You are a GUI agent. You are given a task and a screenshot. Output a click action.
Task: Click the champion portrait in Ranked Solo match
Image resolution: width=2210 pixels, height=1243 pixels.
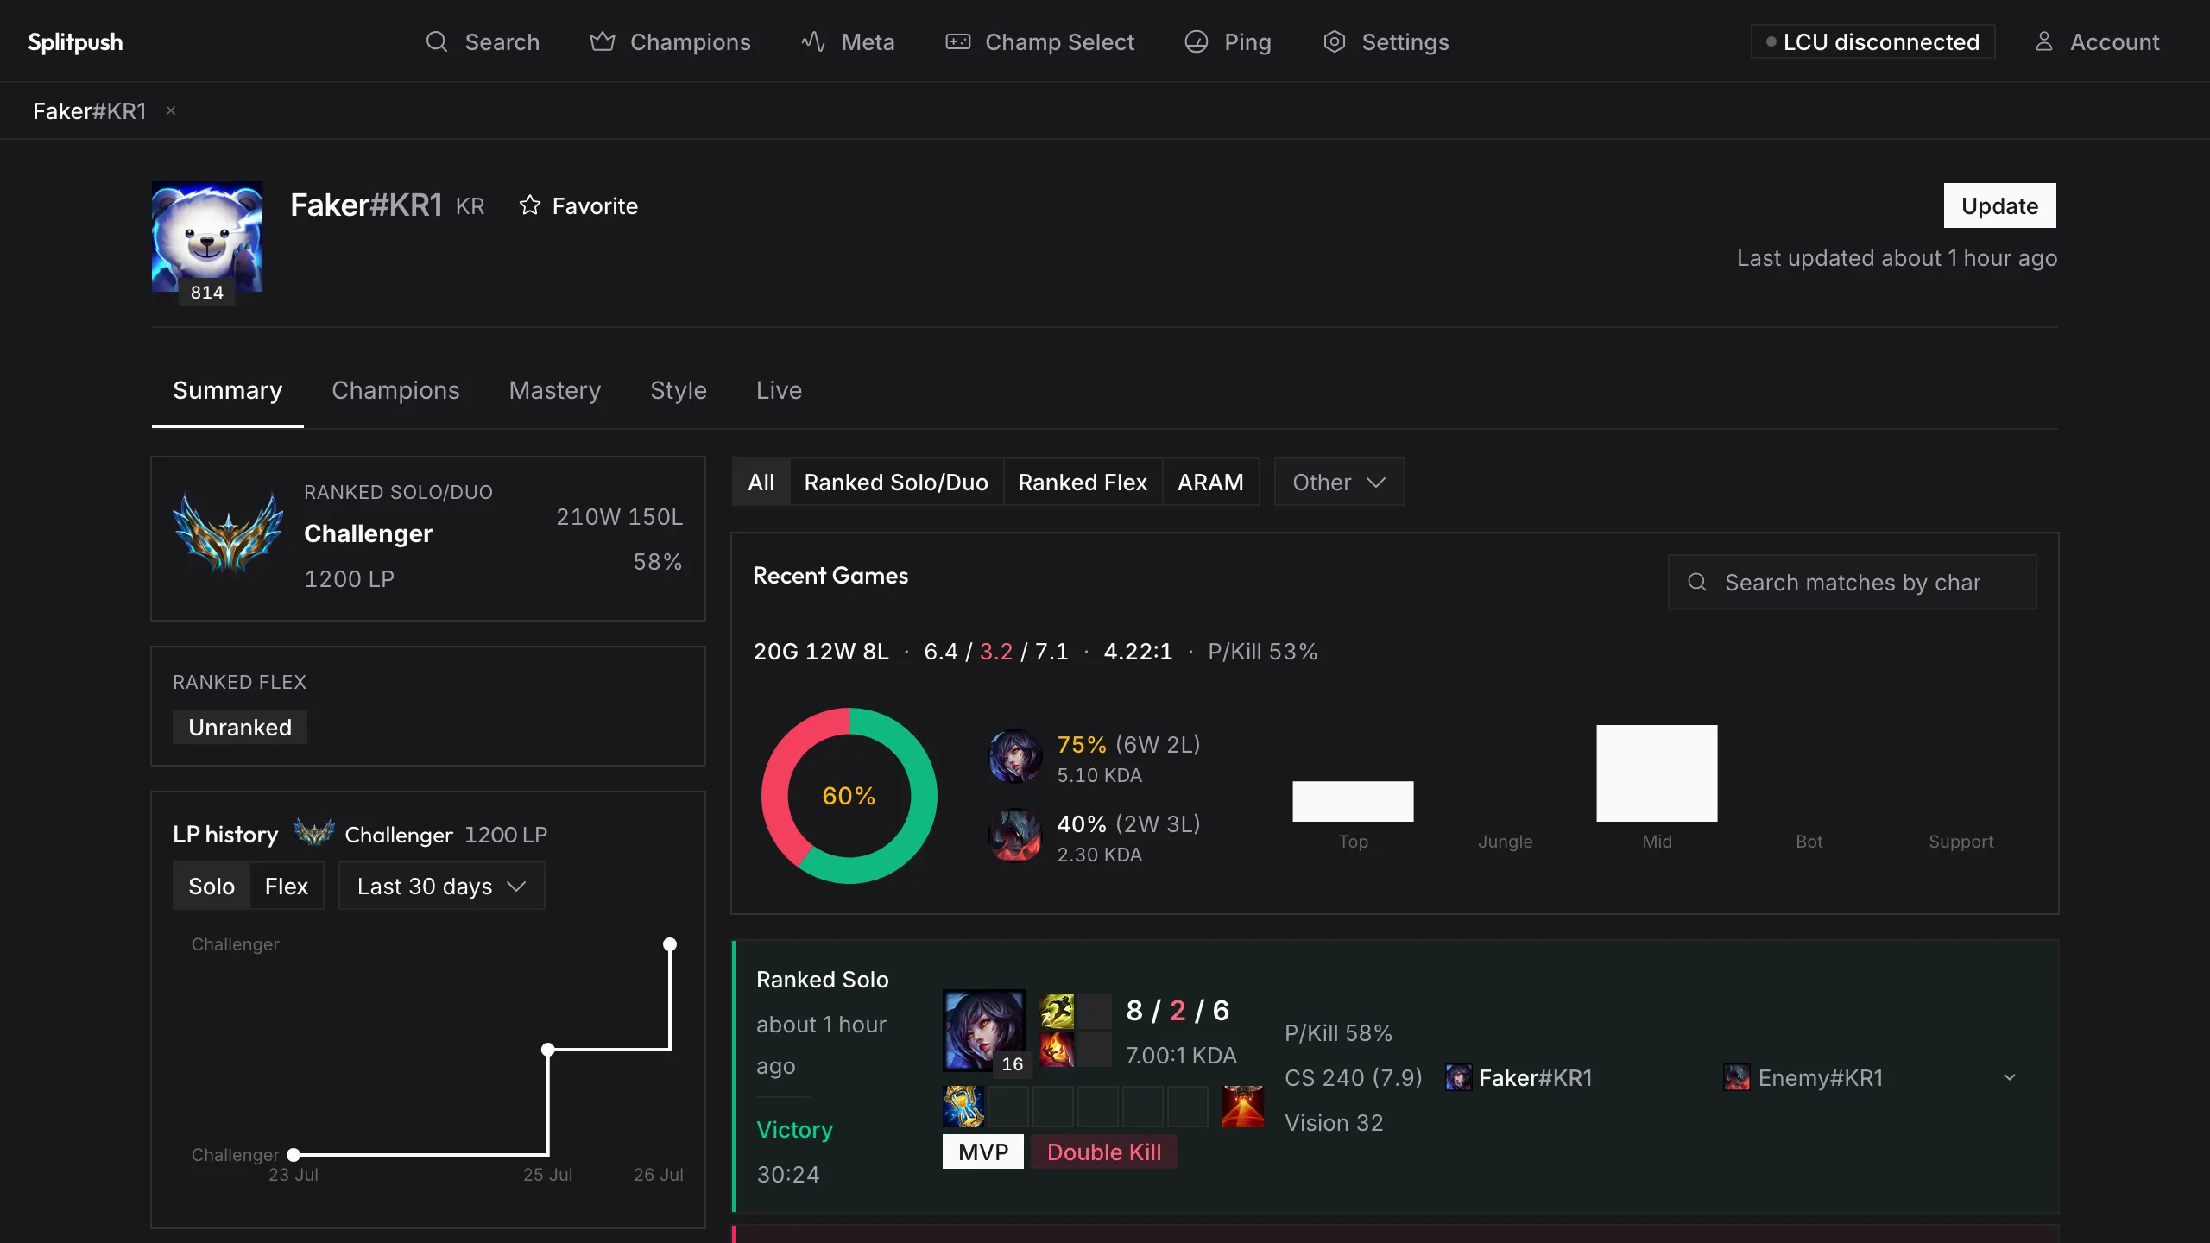pyautogui.click(x=984, y=1031)
